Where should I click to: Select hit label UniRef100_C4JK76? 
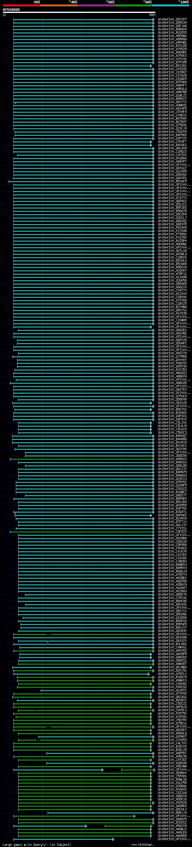tap(172, 551)
